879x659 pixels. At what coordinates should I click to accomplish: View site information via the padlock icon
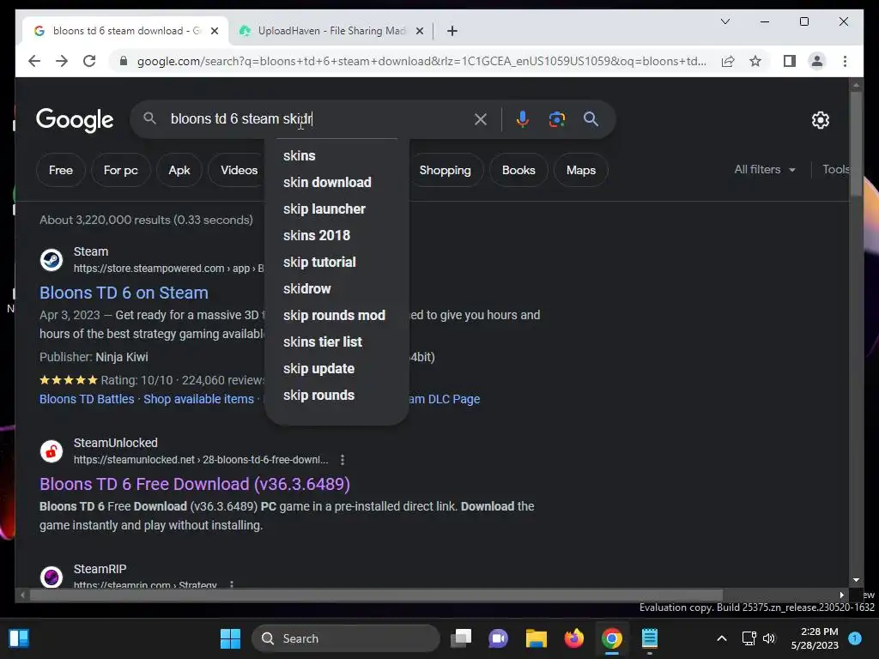click(x=124, y=61)
